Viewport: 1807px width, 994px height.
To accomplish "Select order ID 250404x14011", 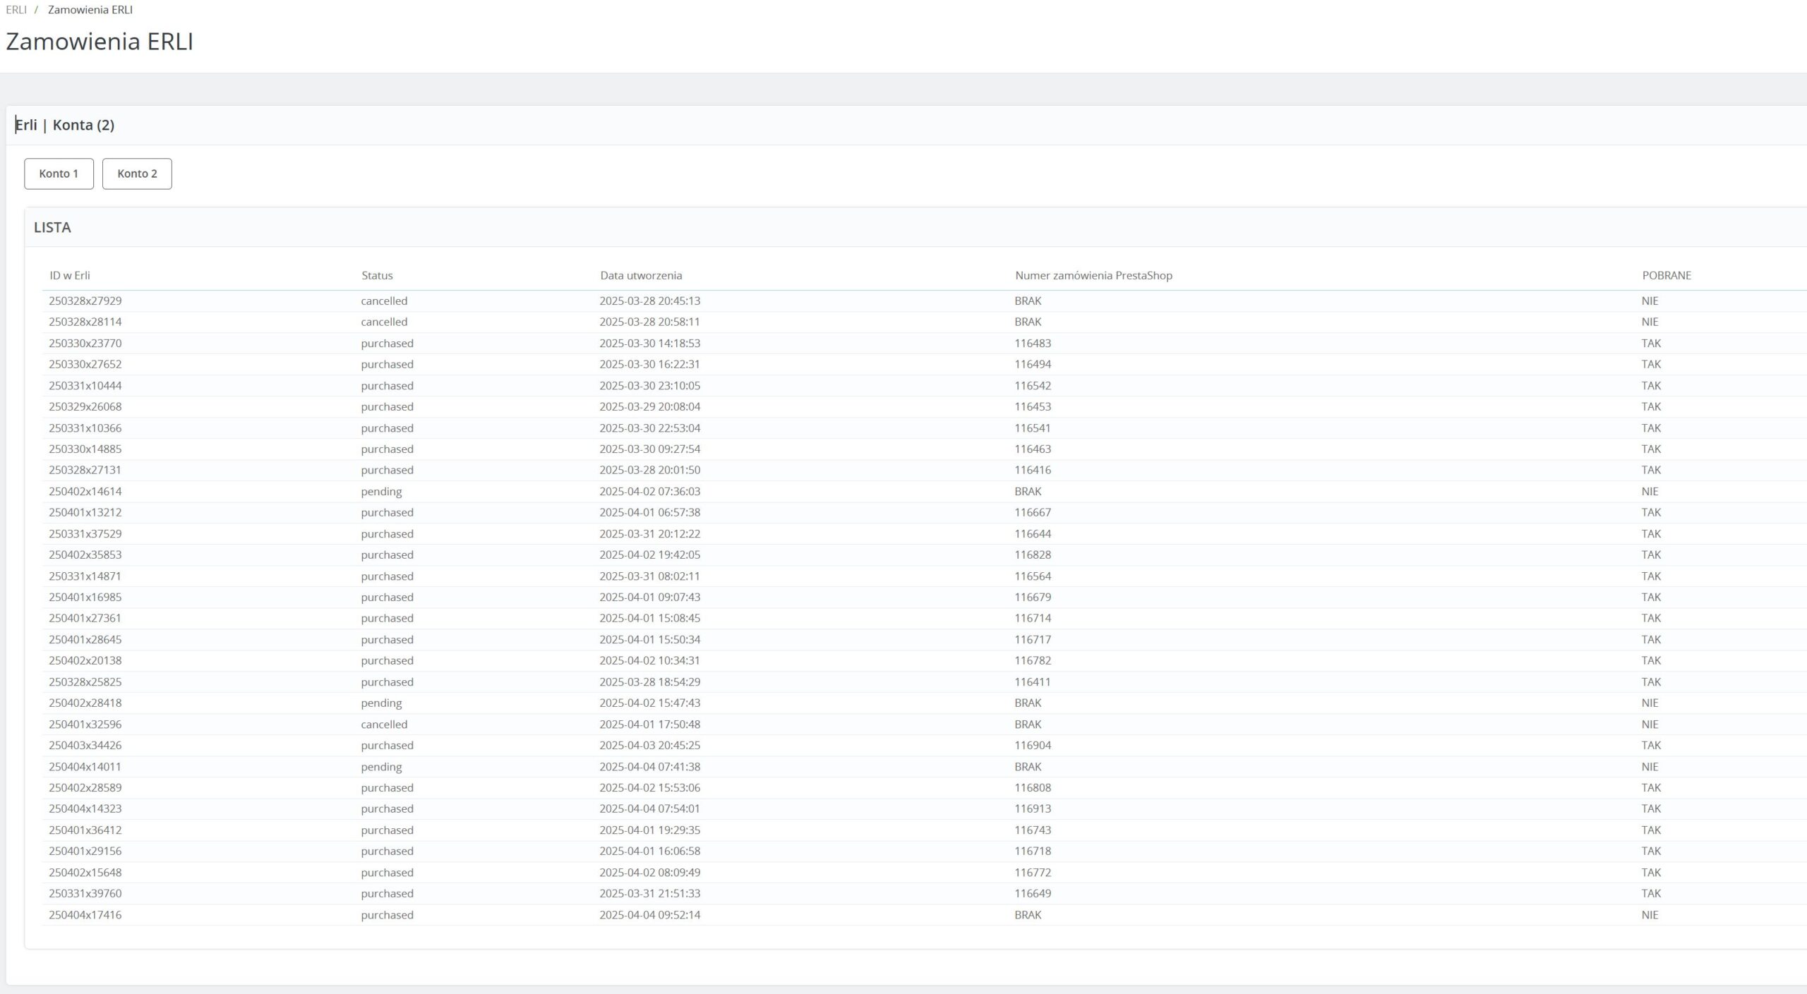I will (85, 766).
